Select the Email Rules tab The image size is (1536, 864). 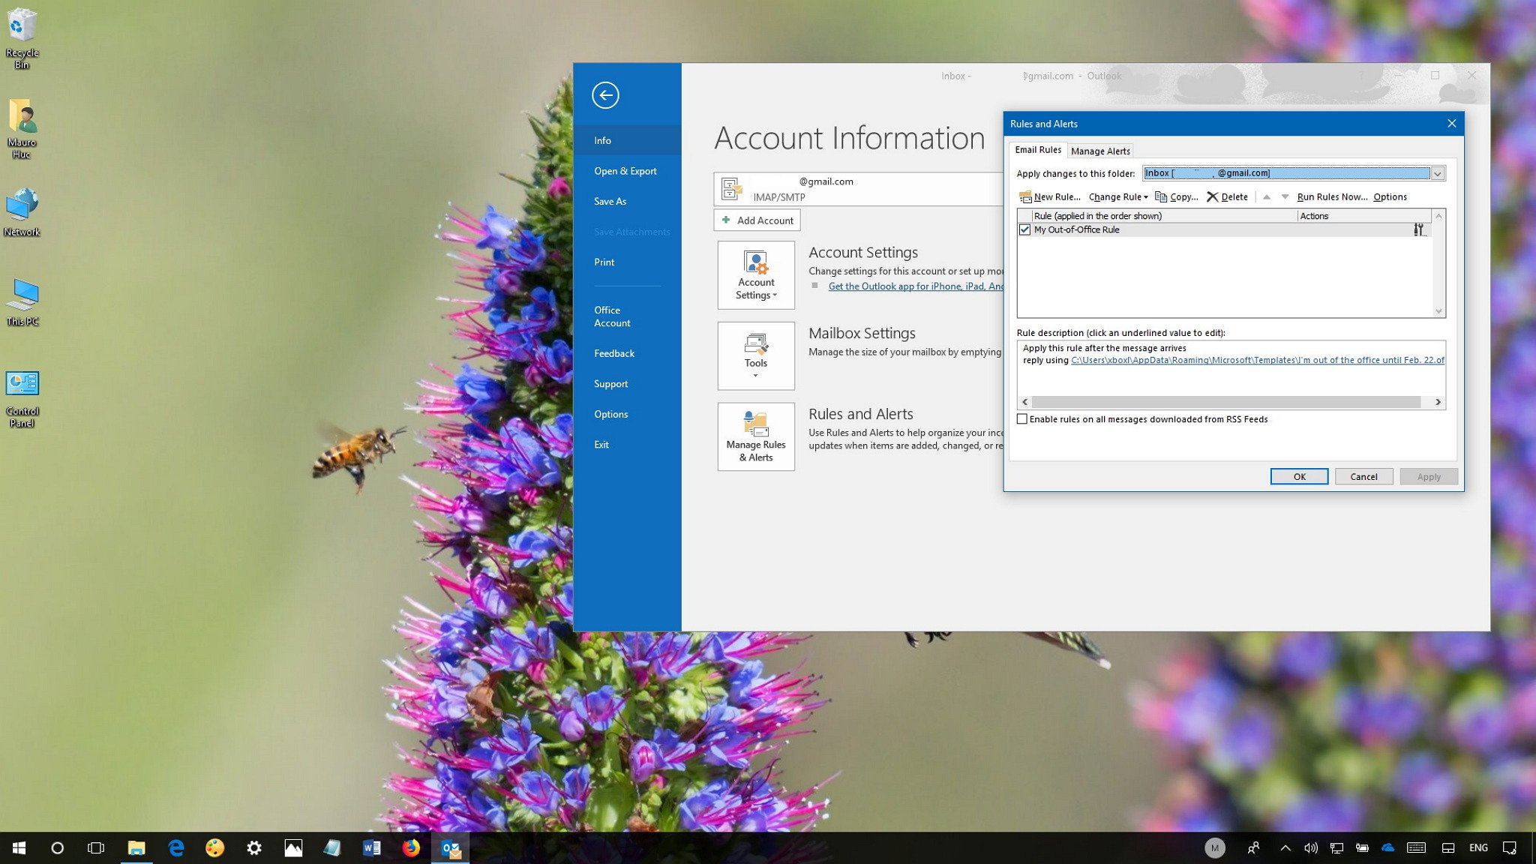(1038, 150)
